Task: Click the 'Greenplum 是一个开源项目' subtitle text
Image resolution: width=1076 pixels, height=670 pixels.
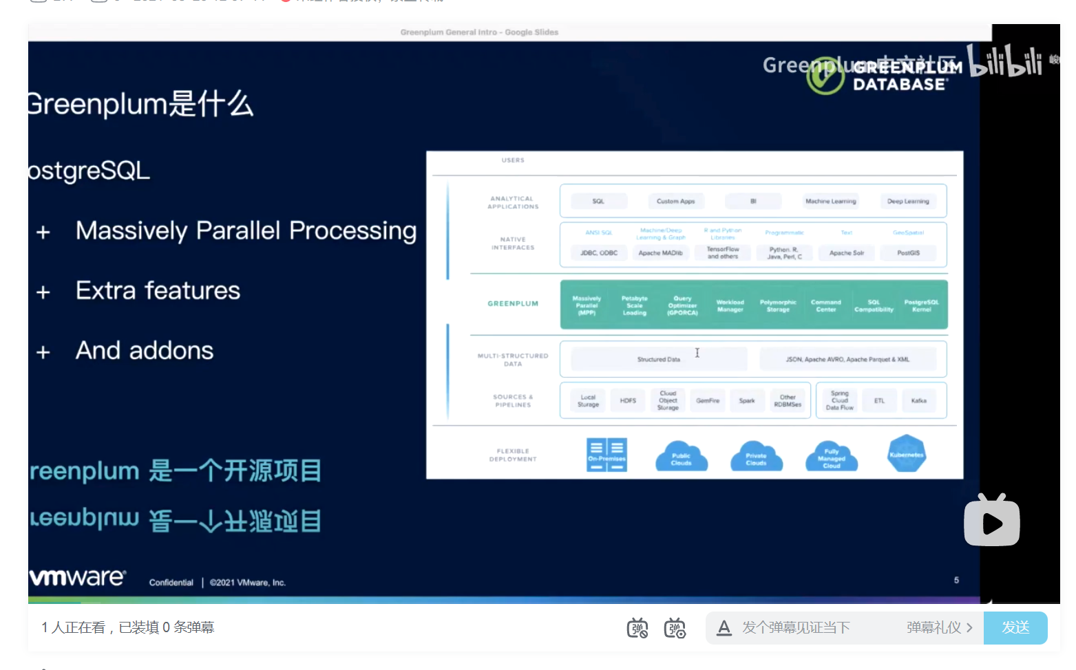Action: coord(176,471)
